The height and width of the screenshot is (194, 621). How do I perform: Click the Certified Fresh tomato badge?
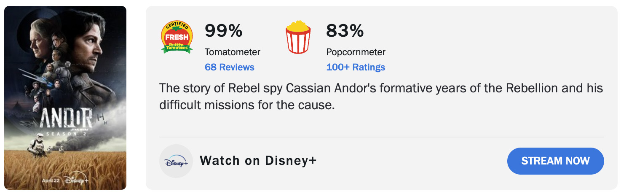click(x=177, y=37)
